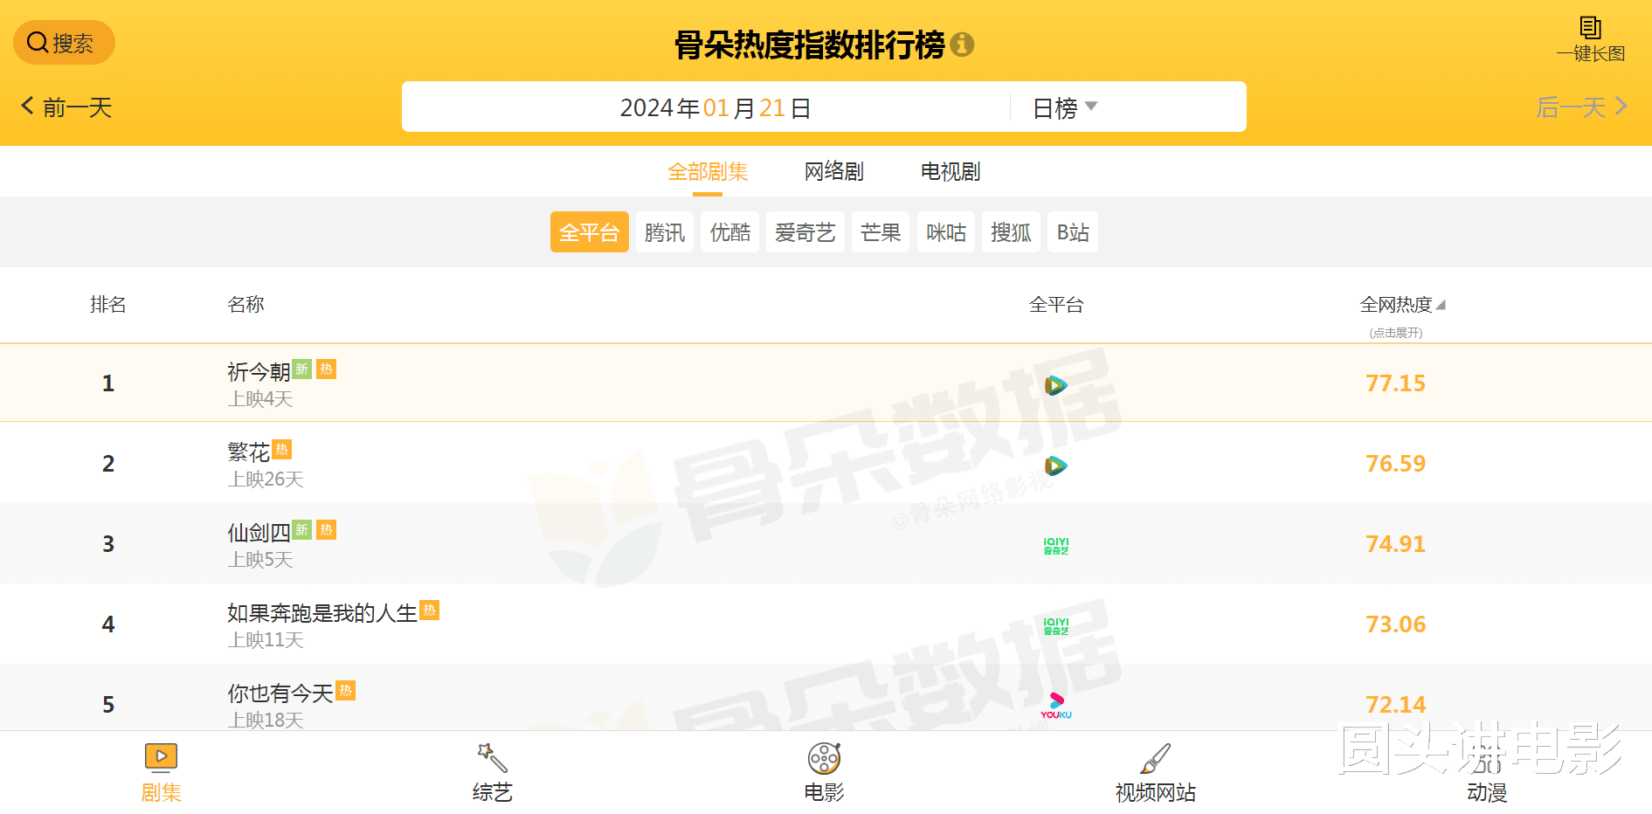1652x814 pixels.
Task: Click Tencent Video icon in 祈今朝 row
Action: [1055, 384]
